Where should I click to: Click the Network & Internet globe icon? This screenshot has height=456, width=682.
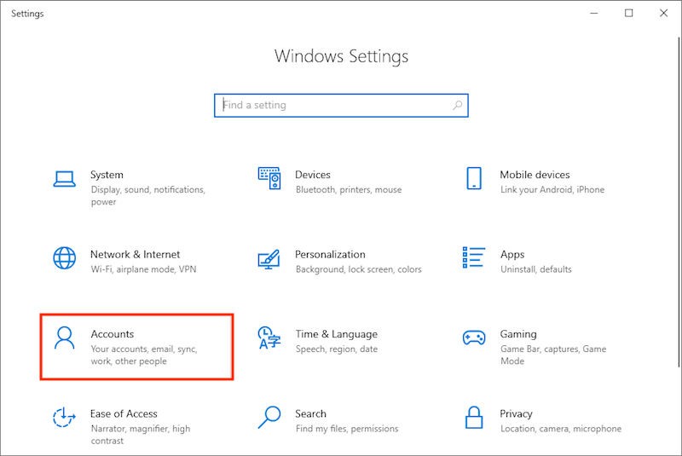pyautogui.click(x=64, y=257)
